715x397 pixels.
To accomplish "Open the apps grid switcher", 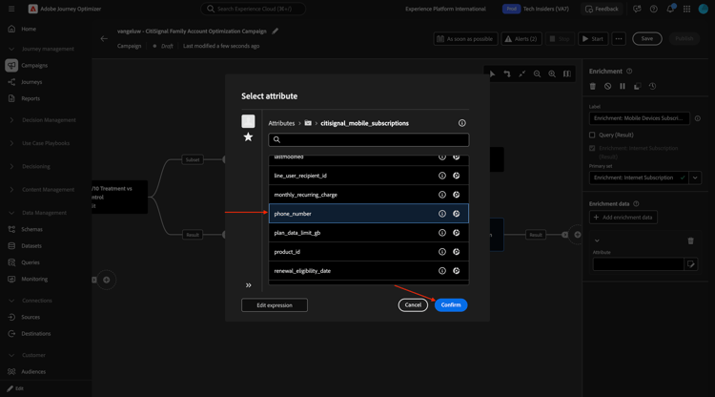I will [x=686, y=9].
